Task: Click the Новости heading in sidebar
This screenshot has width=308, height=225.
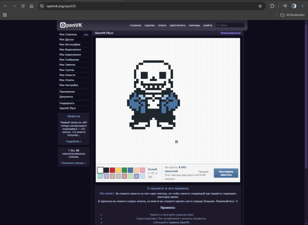Action: pyautogui.click(x=73, y=117)
